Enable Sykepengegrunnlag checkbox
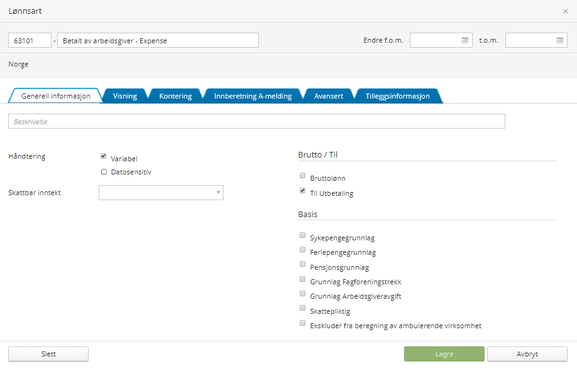 302,235
